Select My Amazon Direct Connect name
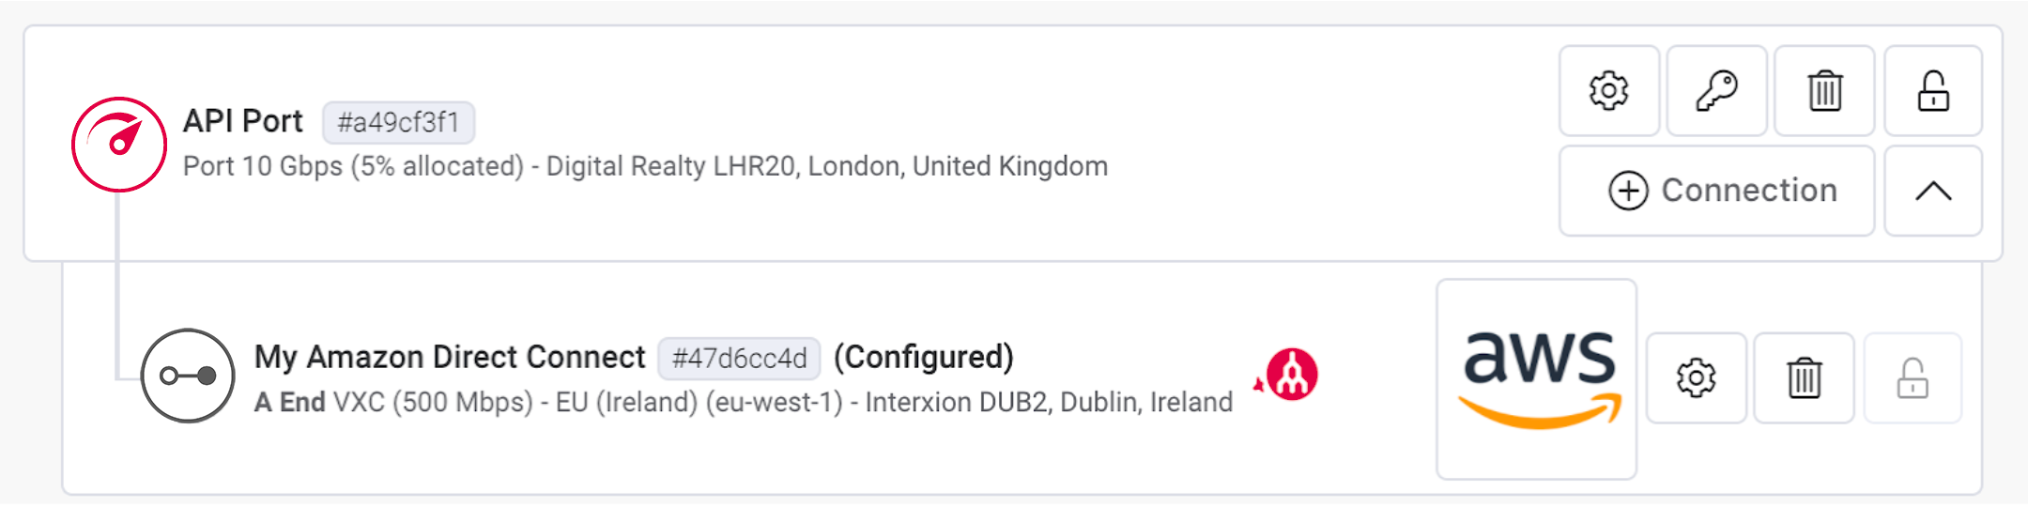Viewport: 2028px width, 507px height. click(450, 357)
